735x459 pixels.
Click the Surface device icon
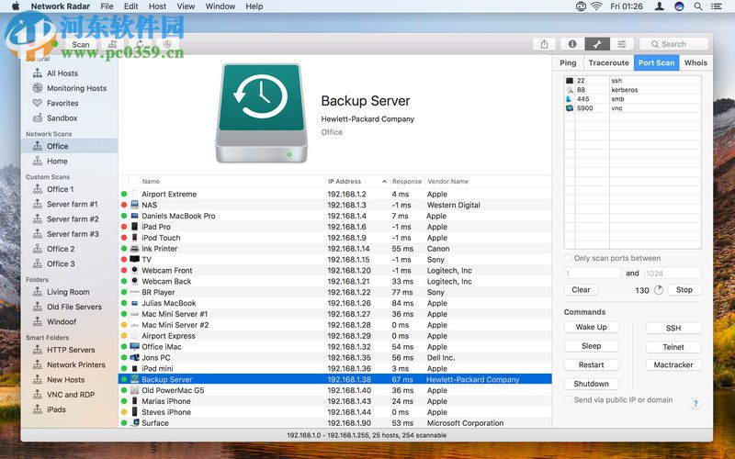pyautogui.click(x=135, y=422)
